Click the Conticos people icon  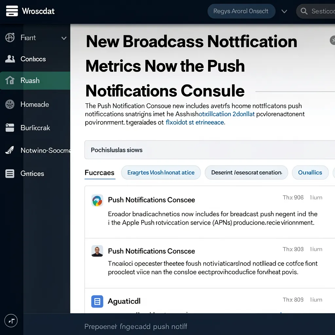click(x=10, y=59)
